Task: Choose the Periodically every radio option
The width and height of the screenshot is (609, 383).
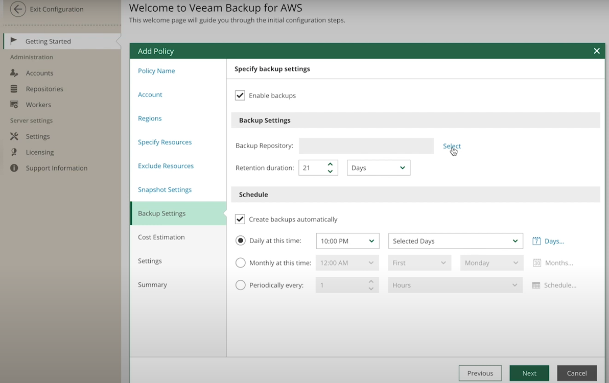Action: (x=241, y=285)
